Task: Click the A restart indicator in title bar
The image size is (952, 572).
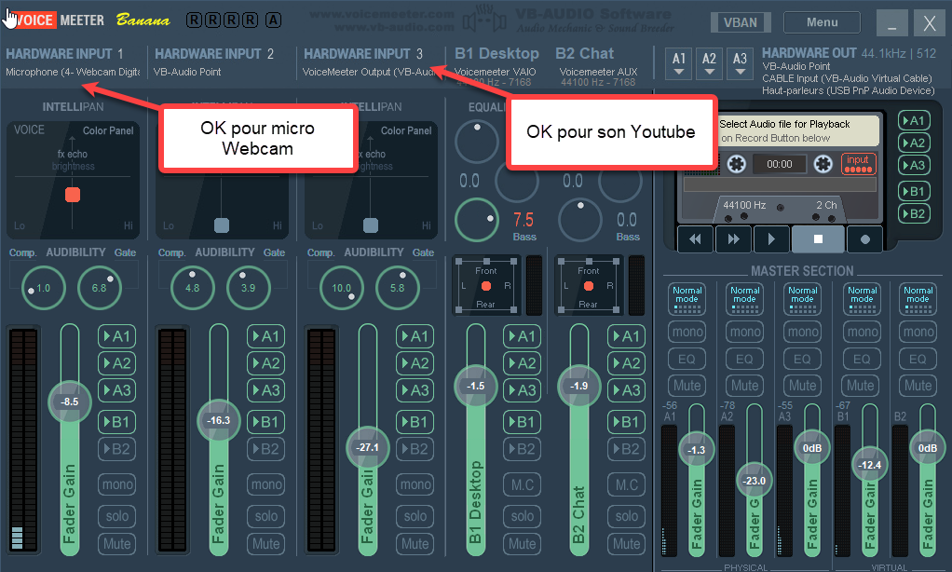Action: (273, 20)
